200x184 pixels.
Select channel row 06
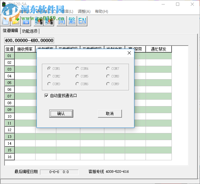coord(9,89)
